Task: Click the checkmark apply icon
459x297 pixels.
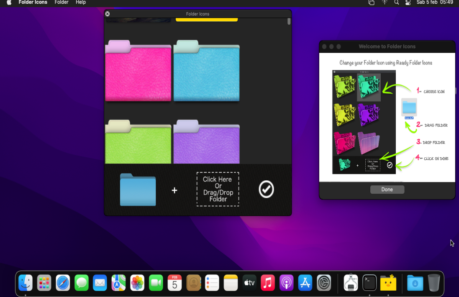Action: pyautogui.click(x=266, y=189)
